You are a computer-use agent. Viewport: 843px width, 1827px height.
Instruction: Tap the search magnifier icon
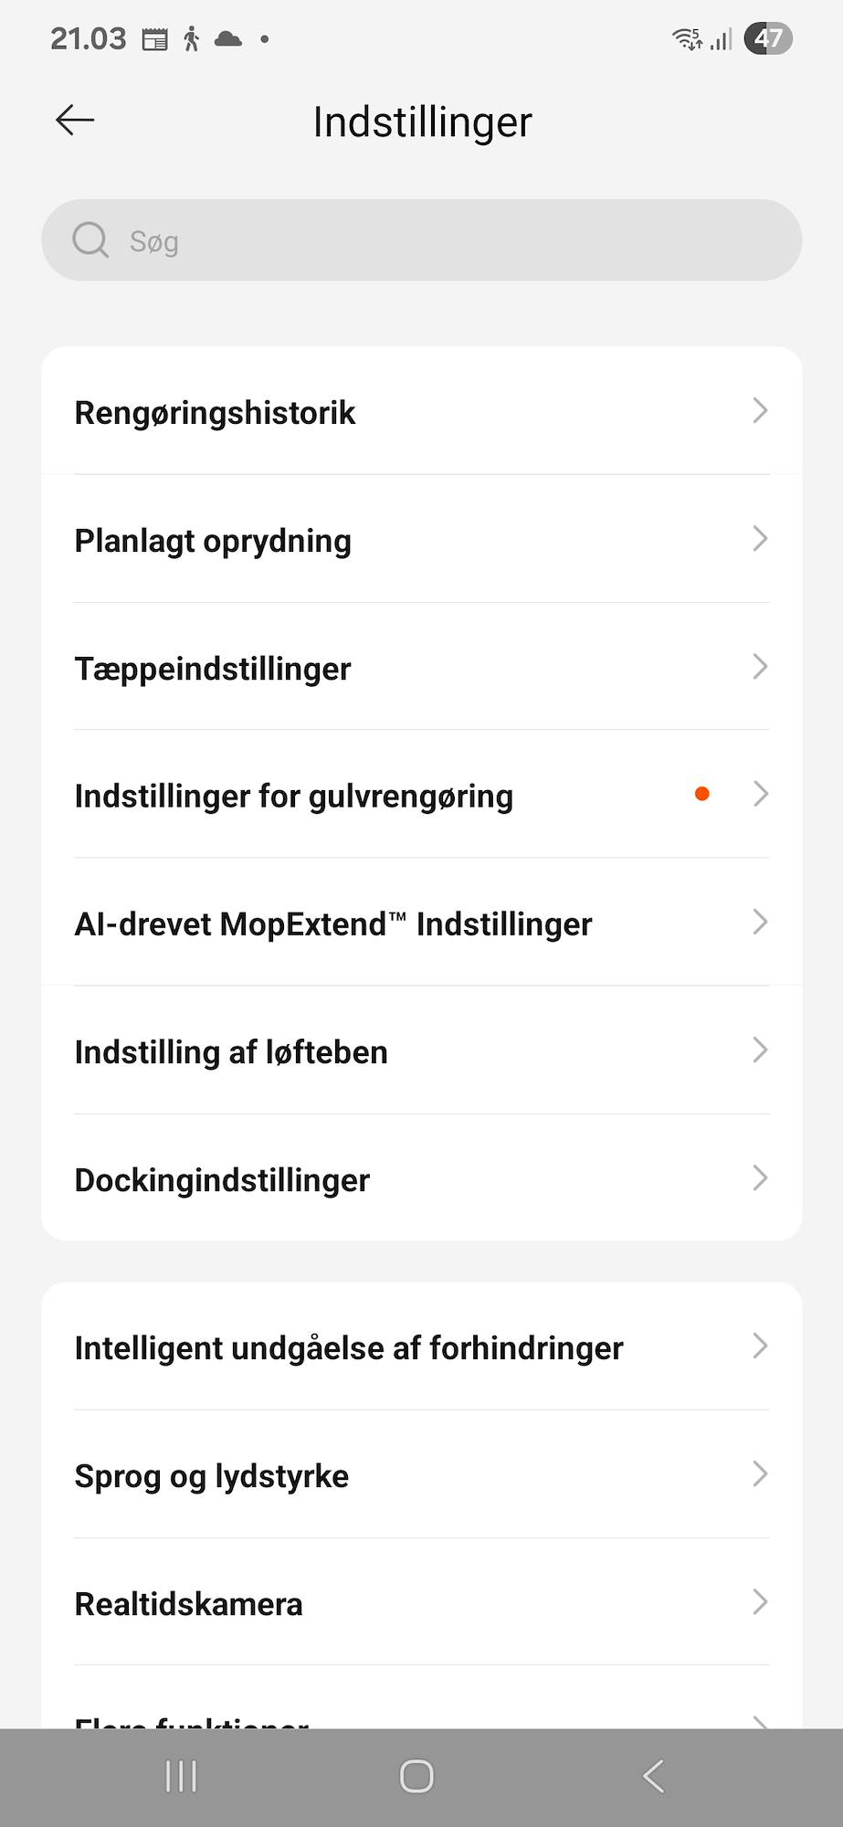click(90, 240)
